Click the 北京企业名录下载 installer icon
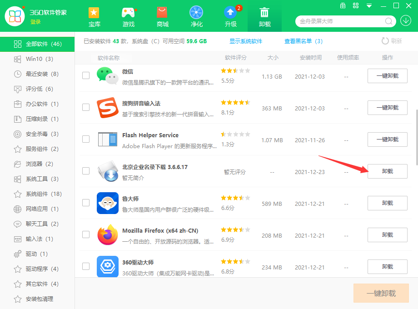 tap(107, 171)
